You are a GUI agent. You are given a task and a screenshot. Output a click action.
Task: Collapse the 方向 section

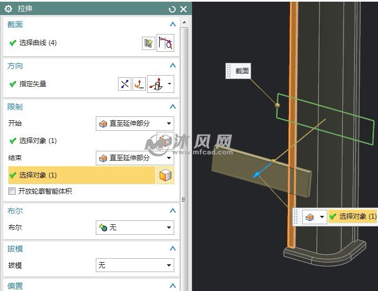[173, 65]
